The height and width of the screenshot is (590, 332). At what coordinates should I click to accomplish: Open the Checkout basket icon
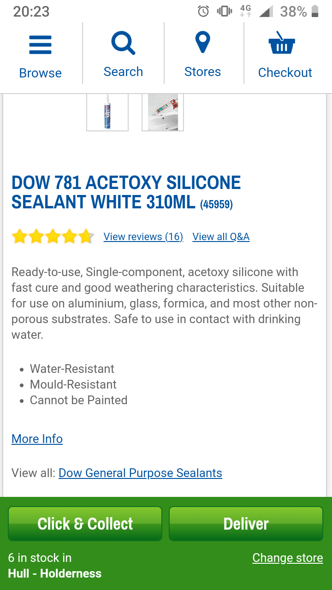click(x=282, y=44)
